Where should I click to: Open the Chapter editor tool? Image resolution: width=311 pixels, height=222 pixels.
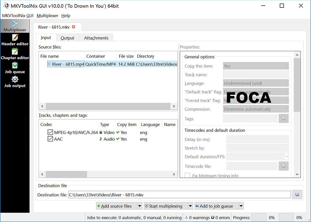pos(15,54)
